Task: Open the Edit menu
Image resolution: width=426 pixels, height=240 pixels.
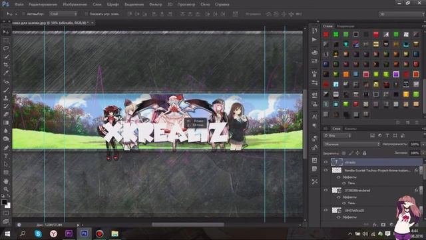Action: (43, 5)
